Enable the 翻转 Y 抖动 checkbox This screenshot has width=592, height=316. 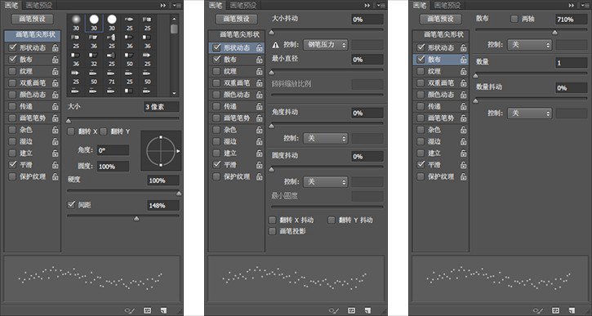(332, 220)
